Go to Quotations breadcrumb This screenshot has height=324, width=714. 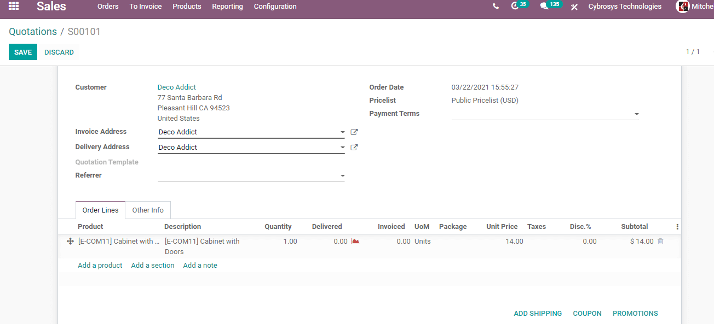33,32
